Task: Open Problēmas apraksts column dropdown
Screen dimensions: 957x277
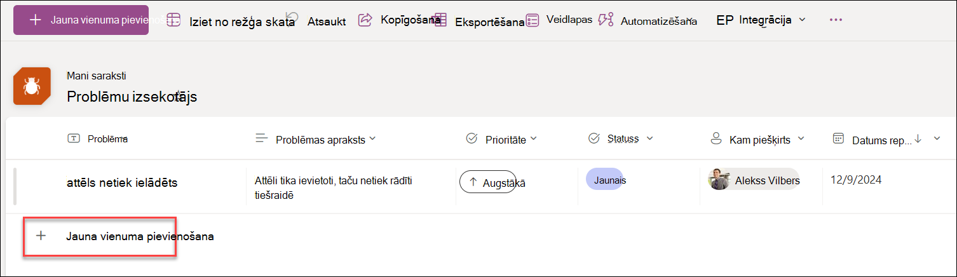Action: [x=372, y=138]
